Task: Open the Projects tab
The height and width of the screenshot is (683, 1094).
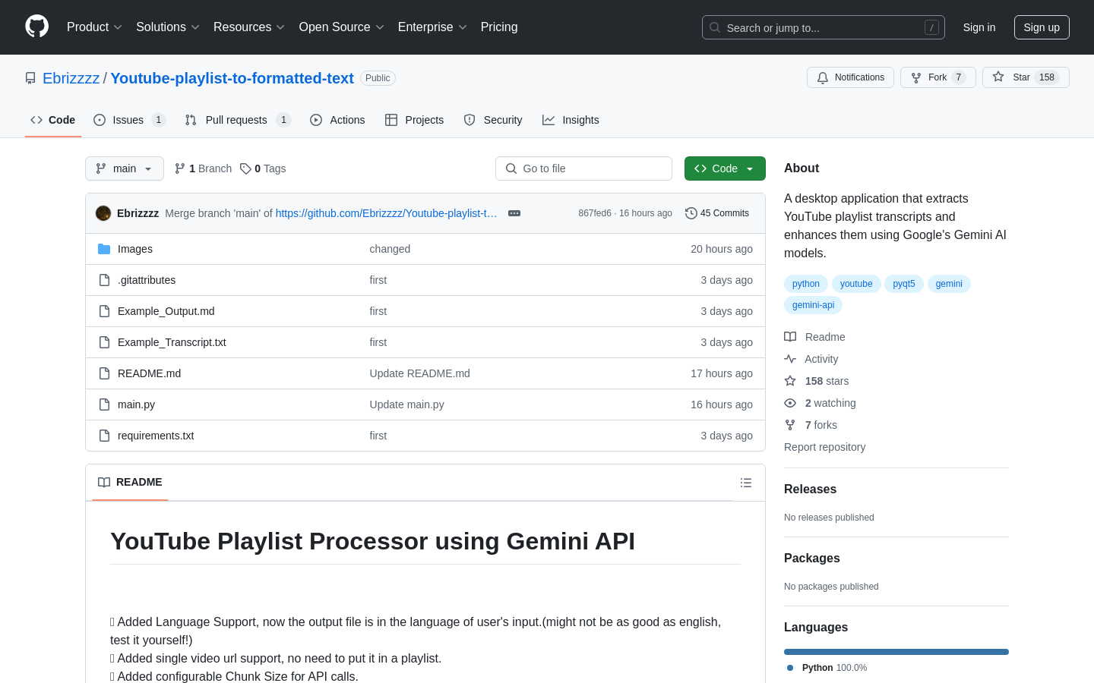Action: (414, 120)
